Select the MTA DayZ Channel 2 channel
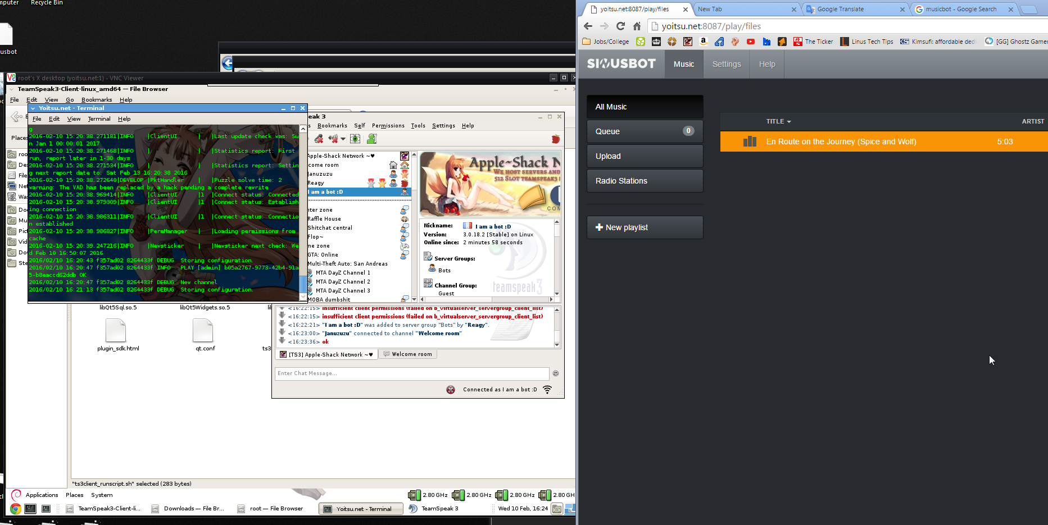Viewport: 1048px width, 525px height. pos(342,282)
